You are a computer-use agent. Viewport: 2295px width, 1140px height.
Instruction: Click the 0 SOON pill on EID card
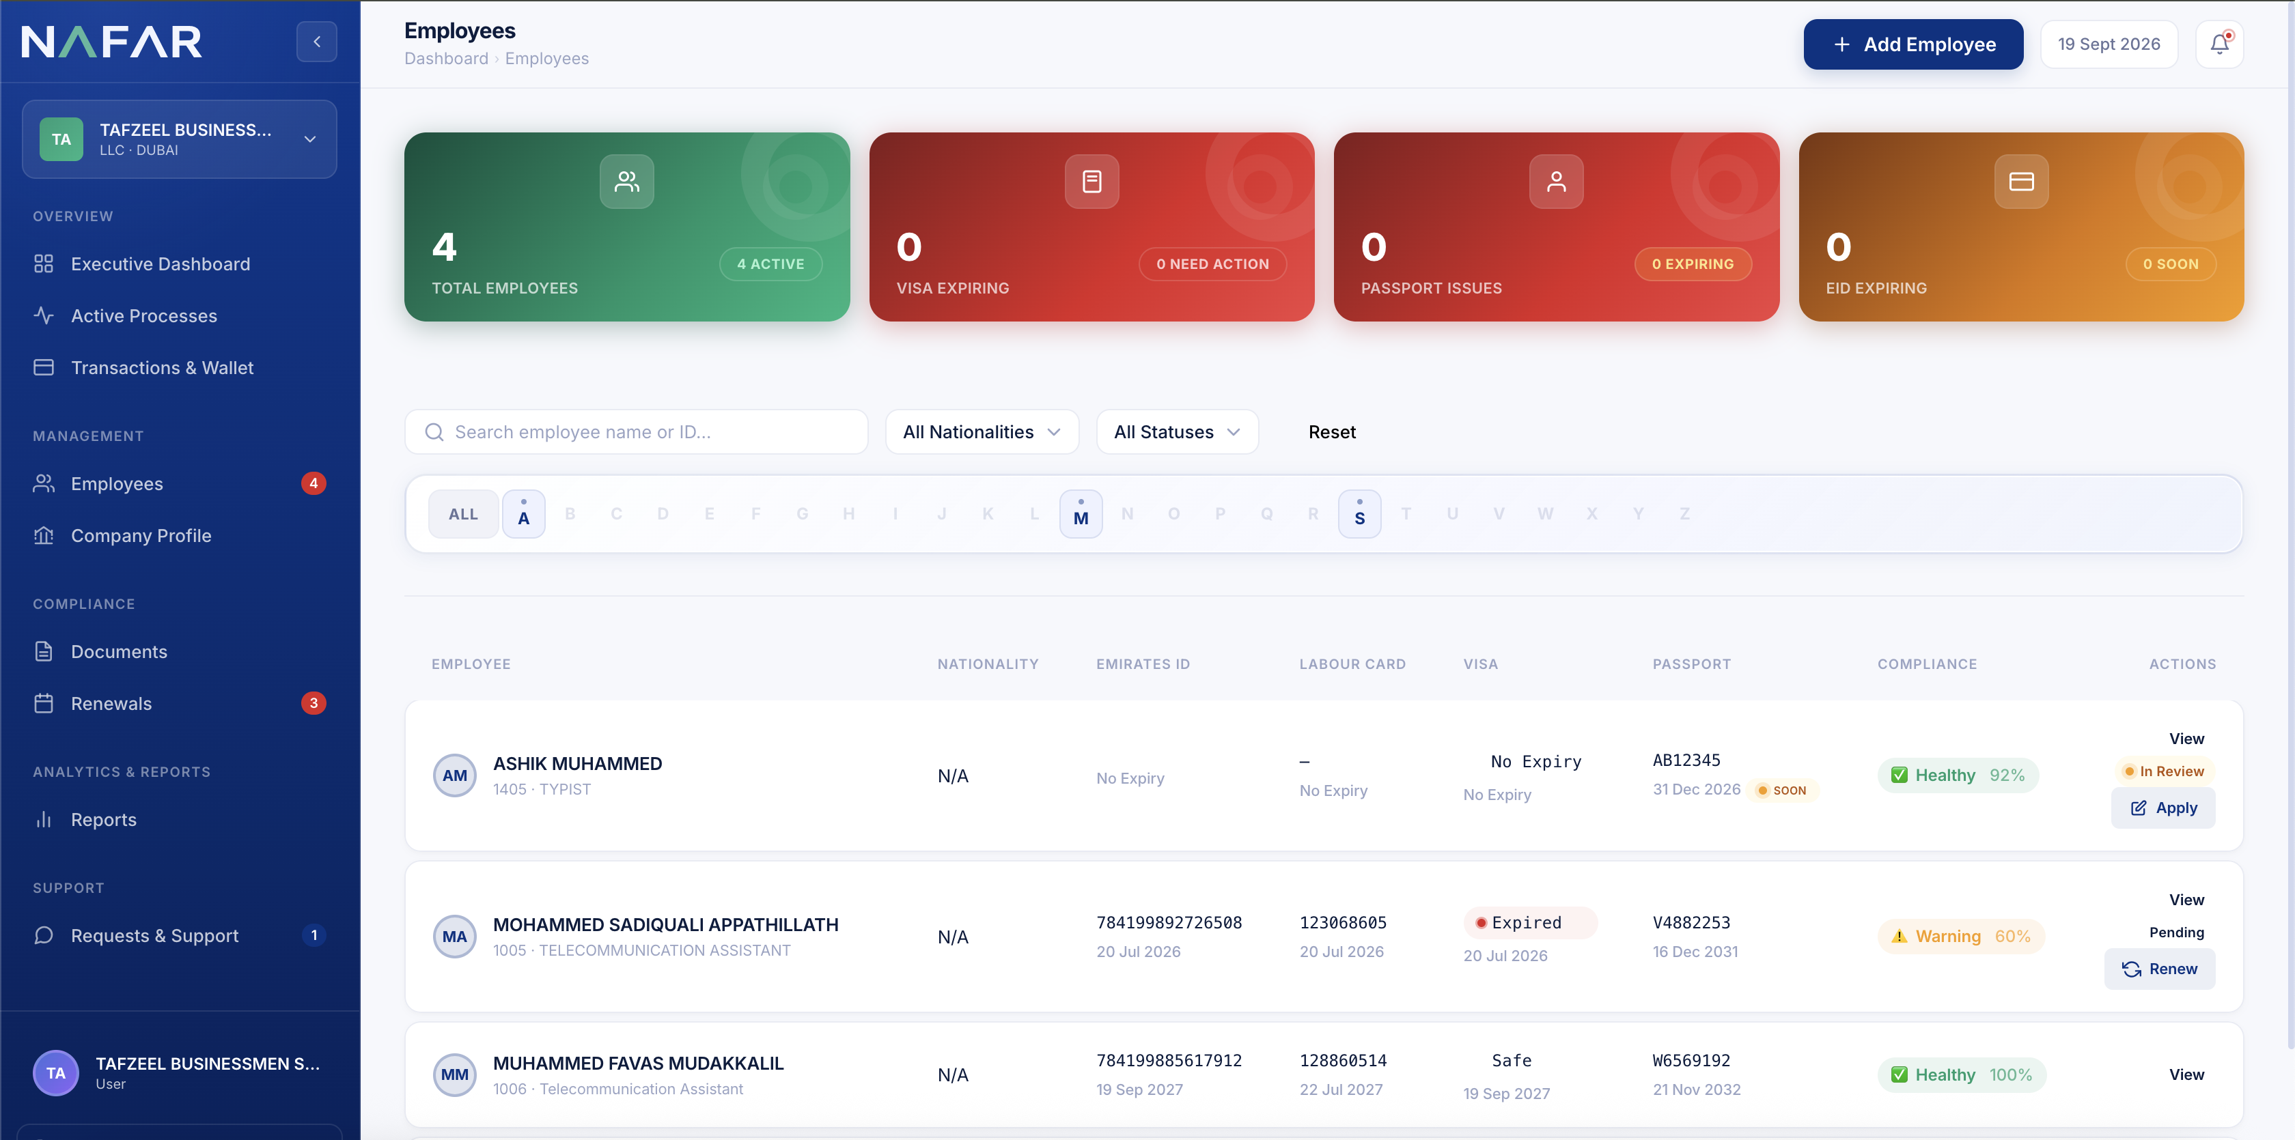(2171, 263)
